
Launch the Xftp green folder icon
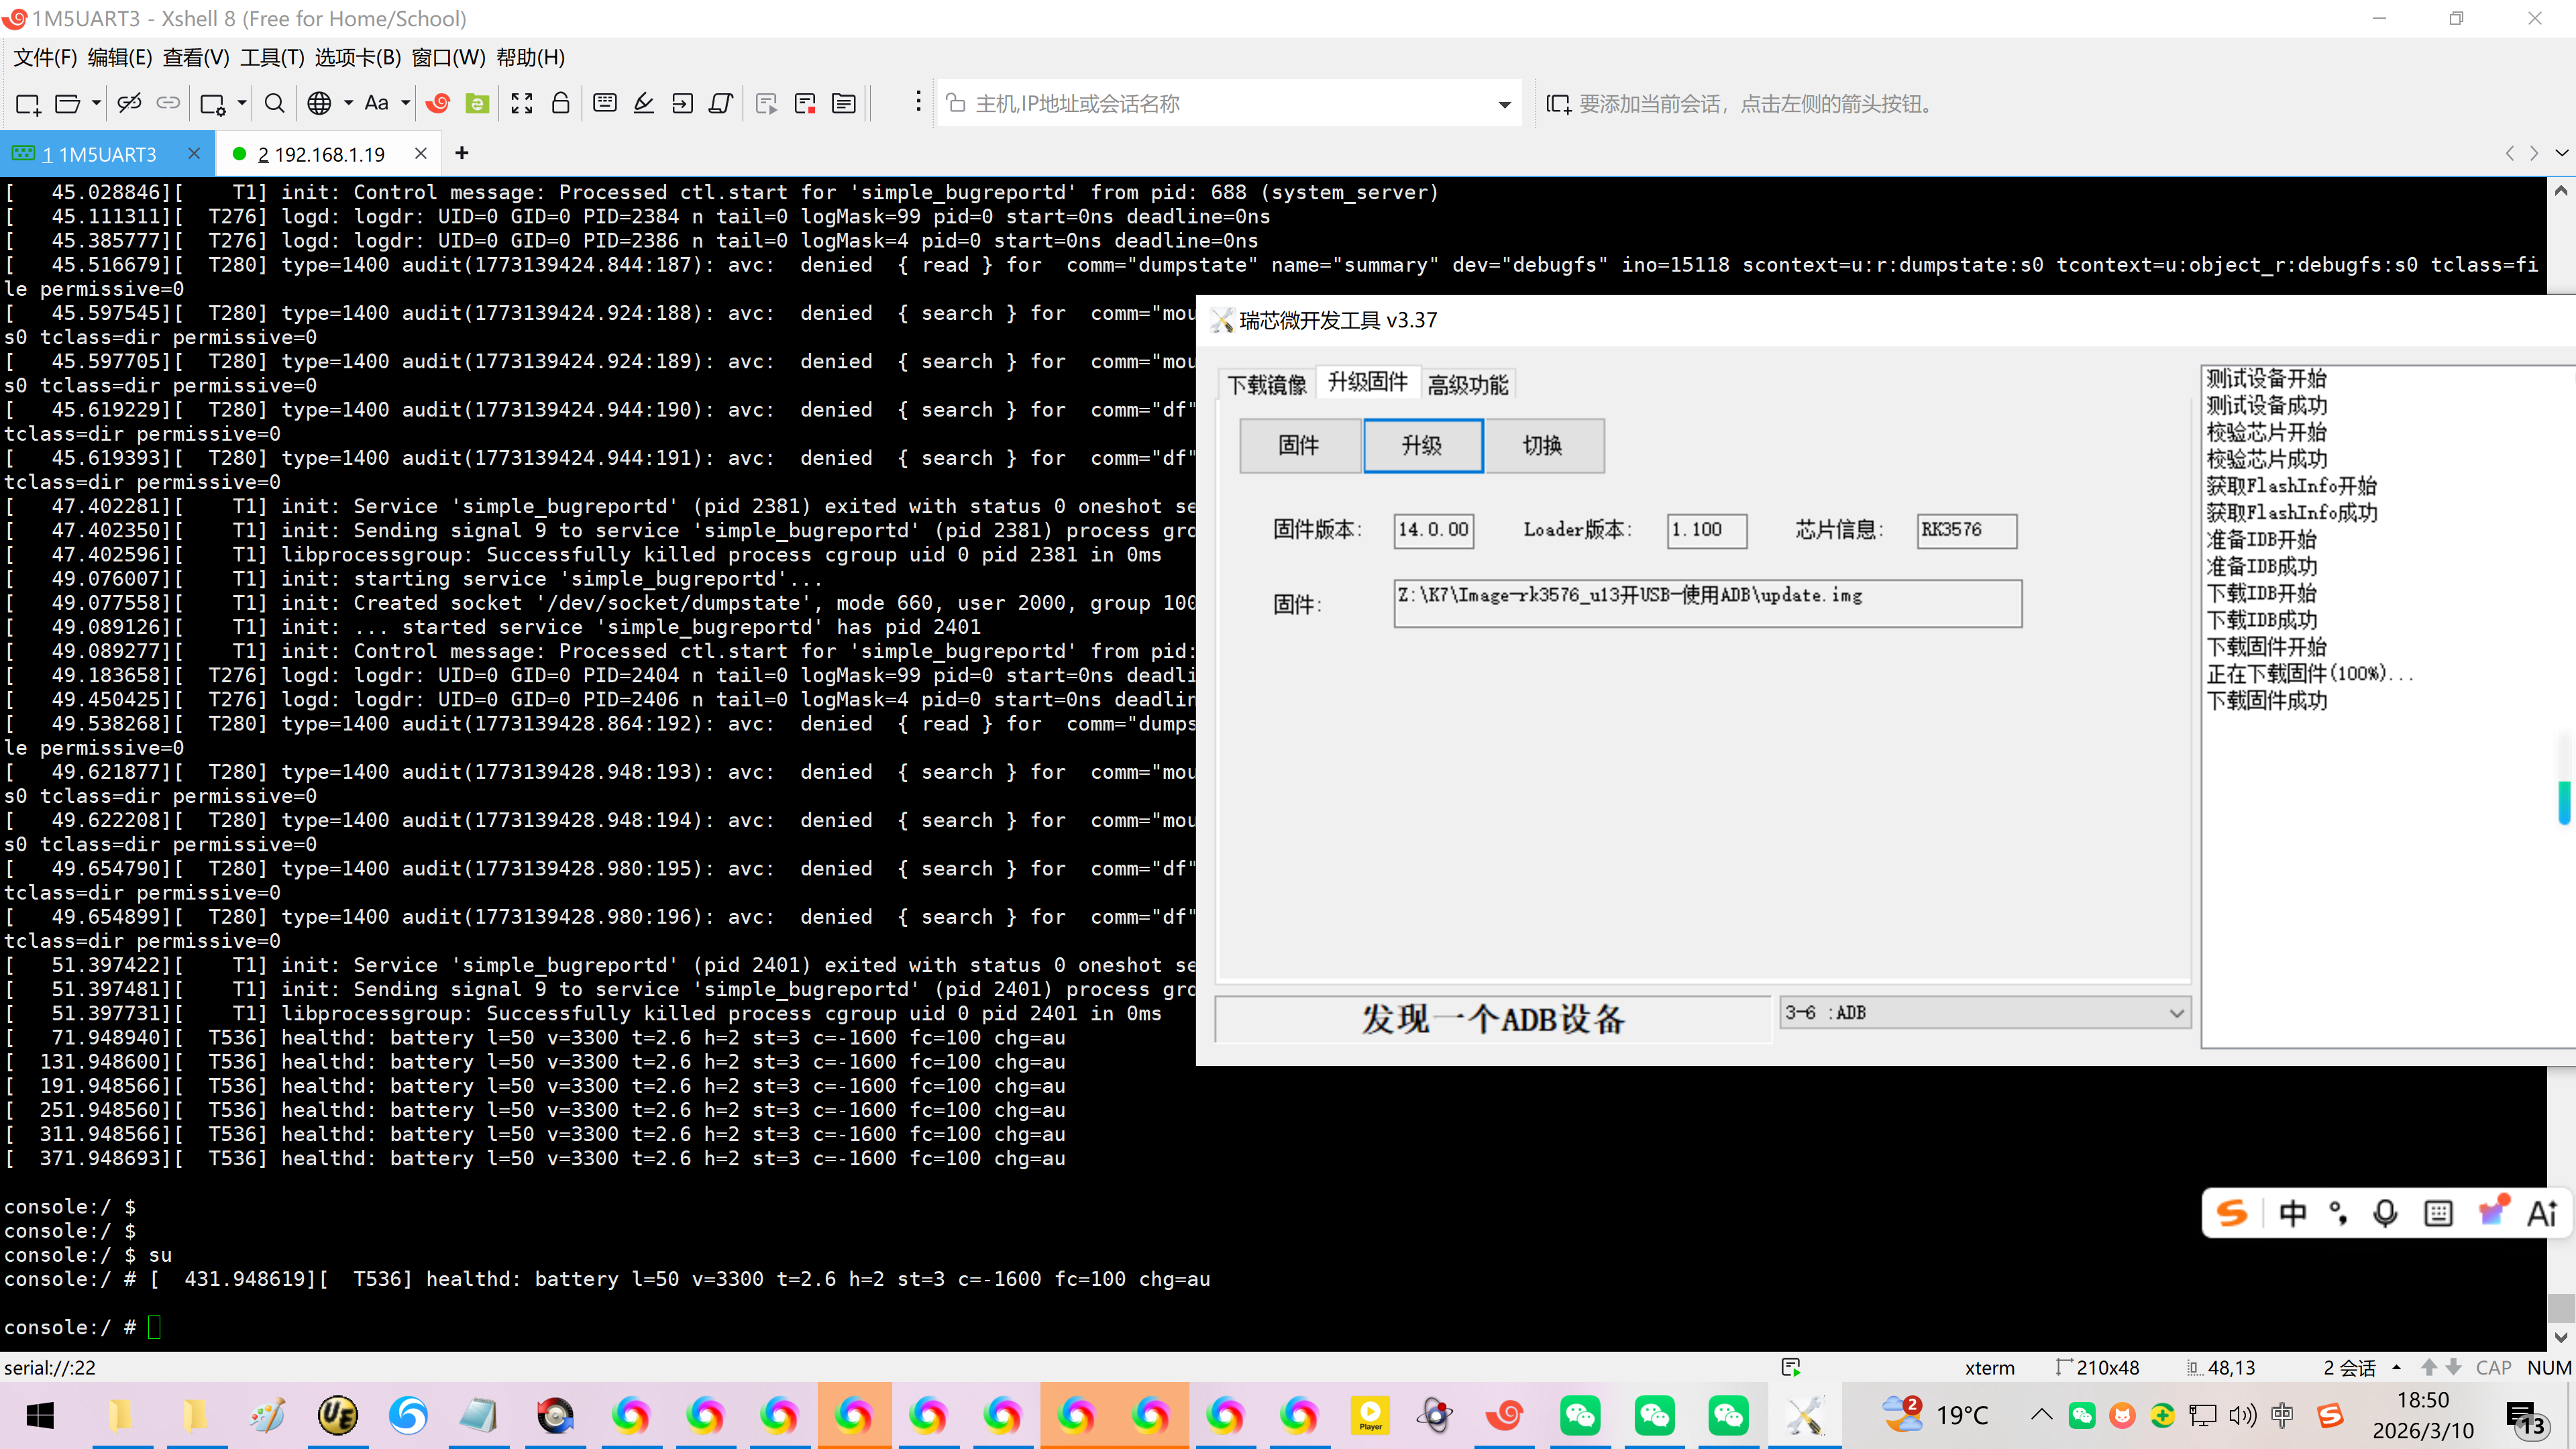[478, 103]
